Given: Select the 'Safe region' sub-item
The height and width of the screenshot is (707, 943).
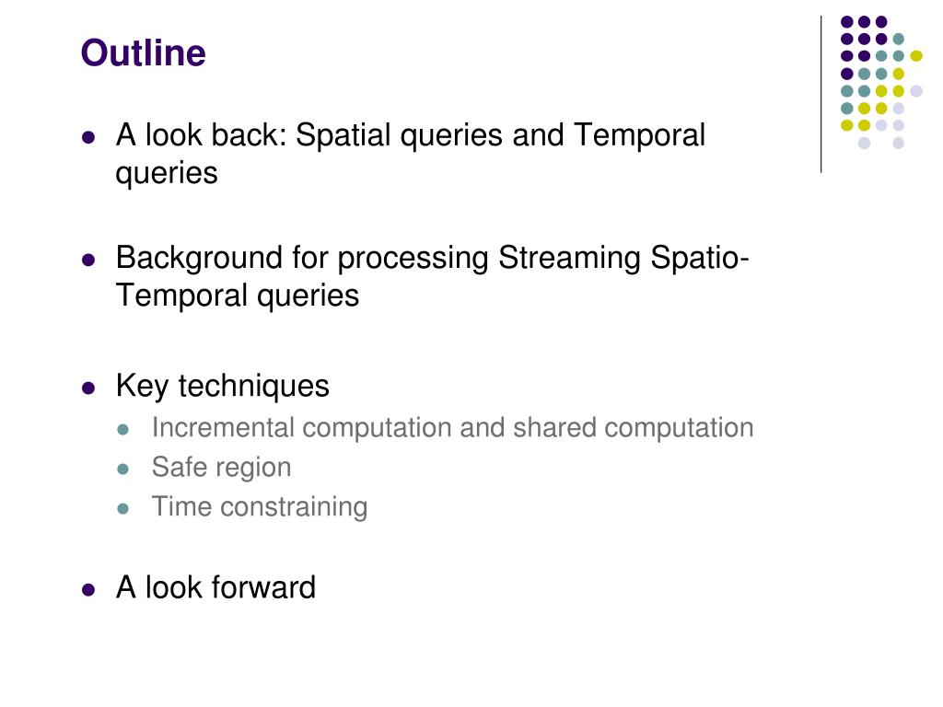Looking at the screenshot, I should click(x=221, y=468).
